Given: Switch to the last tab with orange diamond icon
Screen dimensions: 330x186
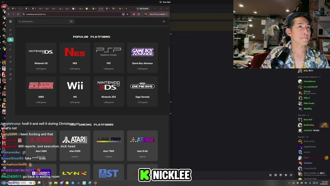Looking at the screenshot, I should (x=121, y=9).
